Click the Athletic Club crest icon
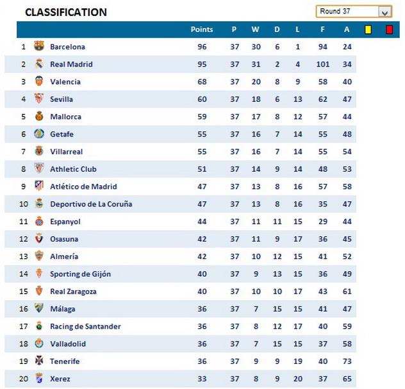The height and width of the screenshot is (389, 405). (x=39, y=169)
